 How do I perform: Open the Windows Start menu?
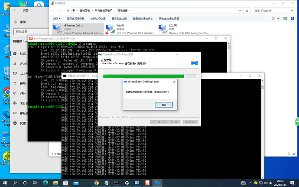pyautogui.click(x=5, y=183)
